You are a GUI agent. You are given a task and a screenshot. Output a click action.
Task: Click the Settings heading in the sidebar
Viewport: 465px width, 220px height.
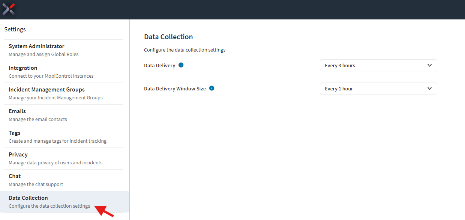pos(15,29)
